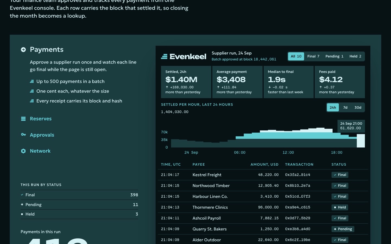Filter by the Final 7 tab
391x244 pixels.
pos(313,56)
